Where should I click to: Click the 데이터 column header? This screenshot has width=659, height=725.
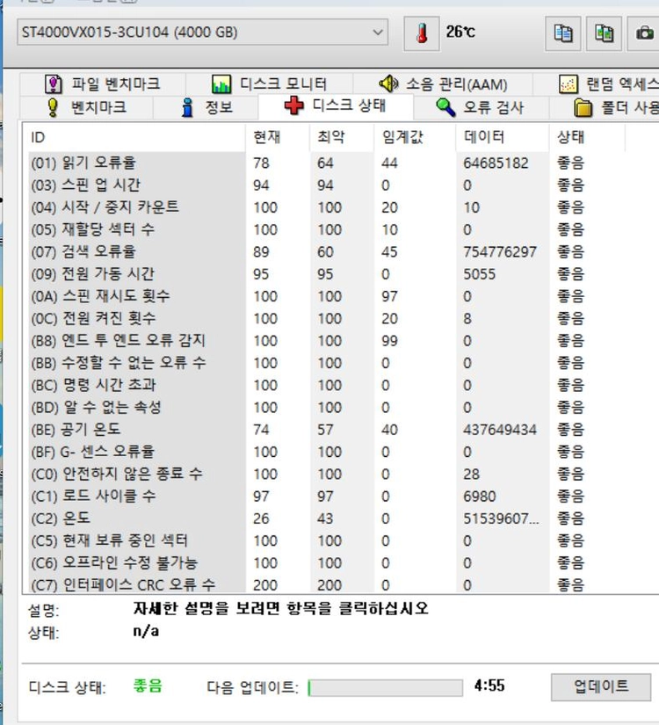pyautogui.click(x=503, y=137)
